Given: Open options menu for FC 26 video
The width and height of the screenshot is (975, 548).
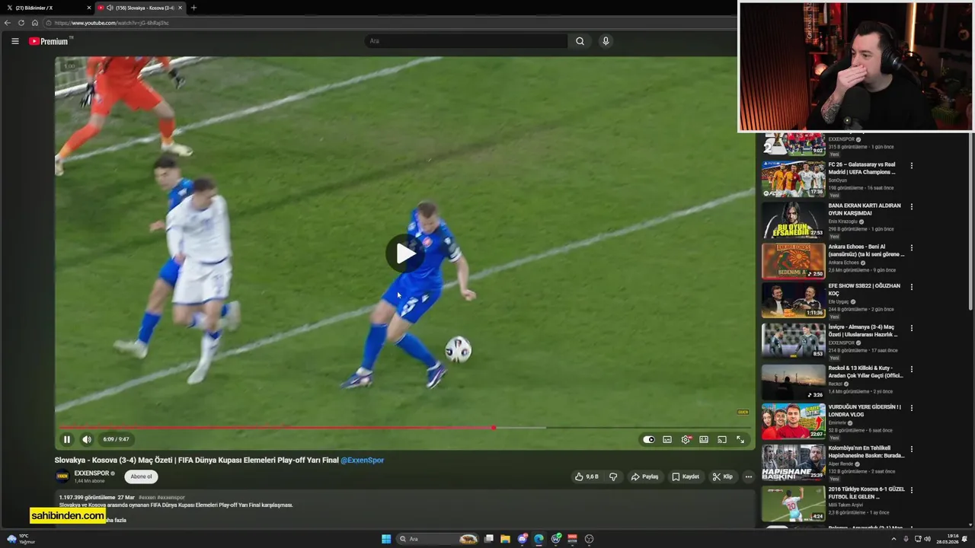Looking at the screenshot, I should click(912, 165).
